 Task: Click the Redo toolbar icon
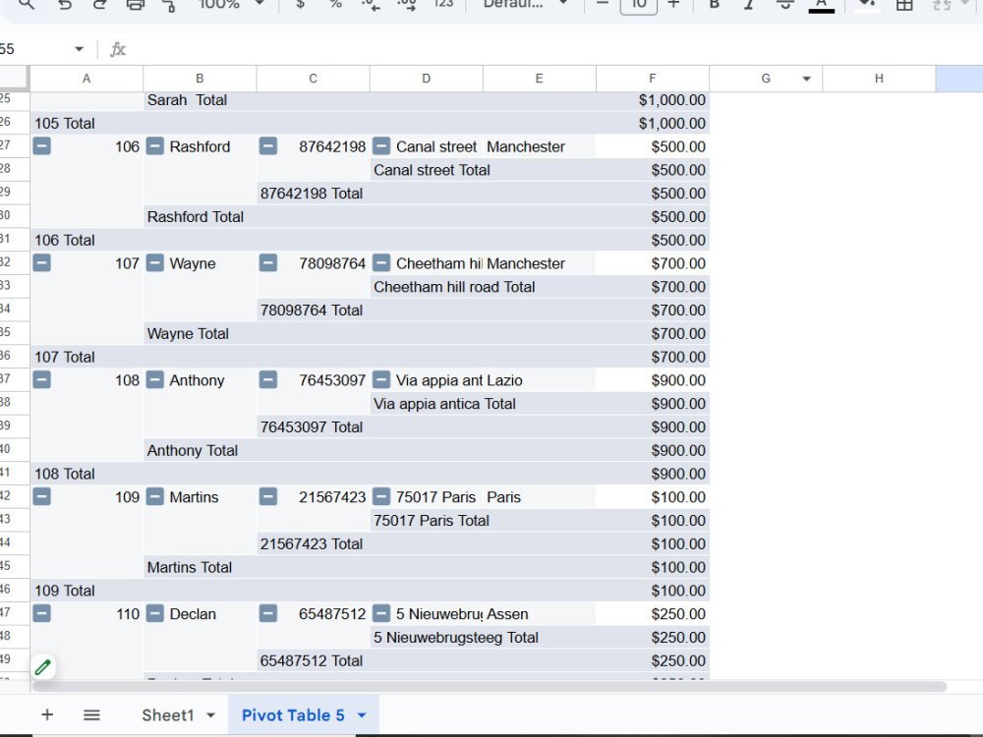(99, 4)
